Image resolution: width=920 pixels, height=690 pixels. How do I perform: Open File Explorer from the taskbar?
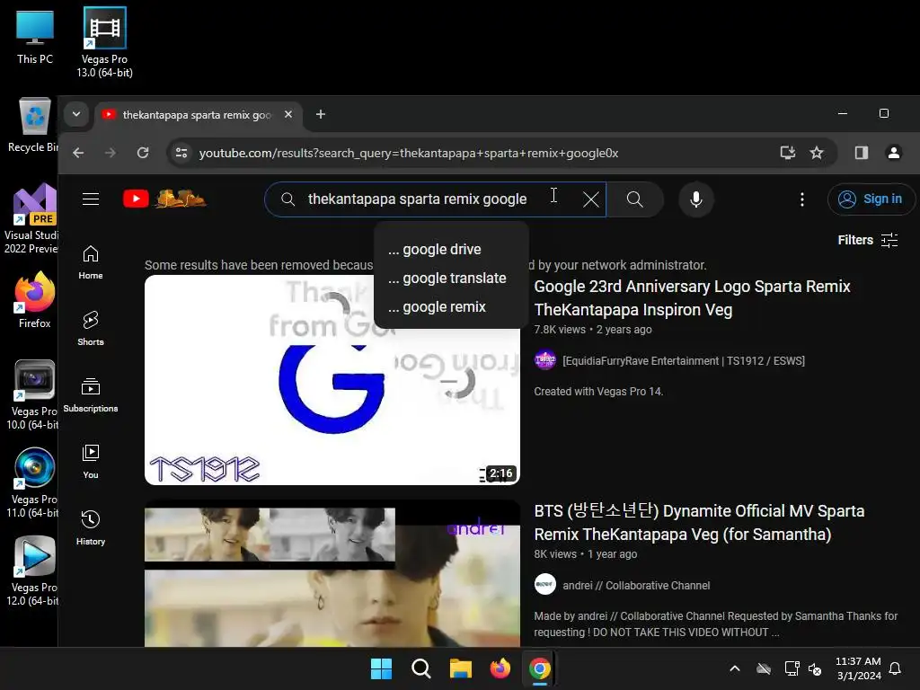click(461, 668)
